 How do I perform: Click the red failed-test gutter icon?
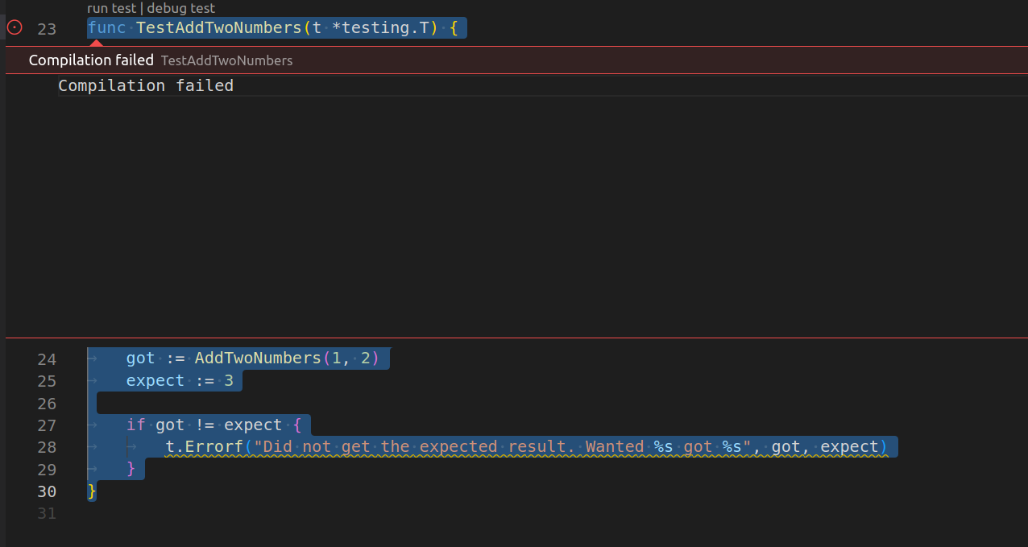coord(15,28)
